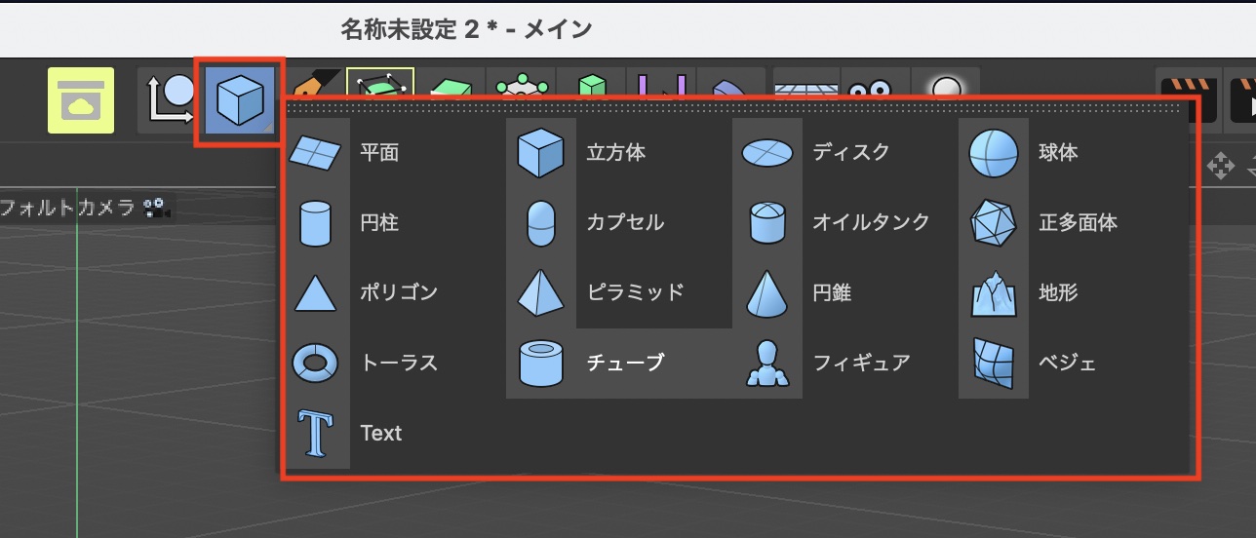Click the 球体 sphere icon
This screenshot has width=1256, height=538.
993,153
